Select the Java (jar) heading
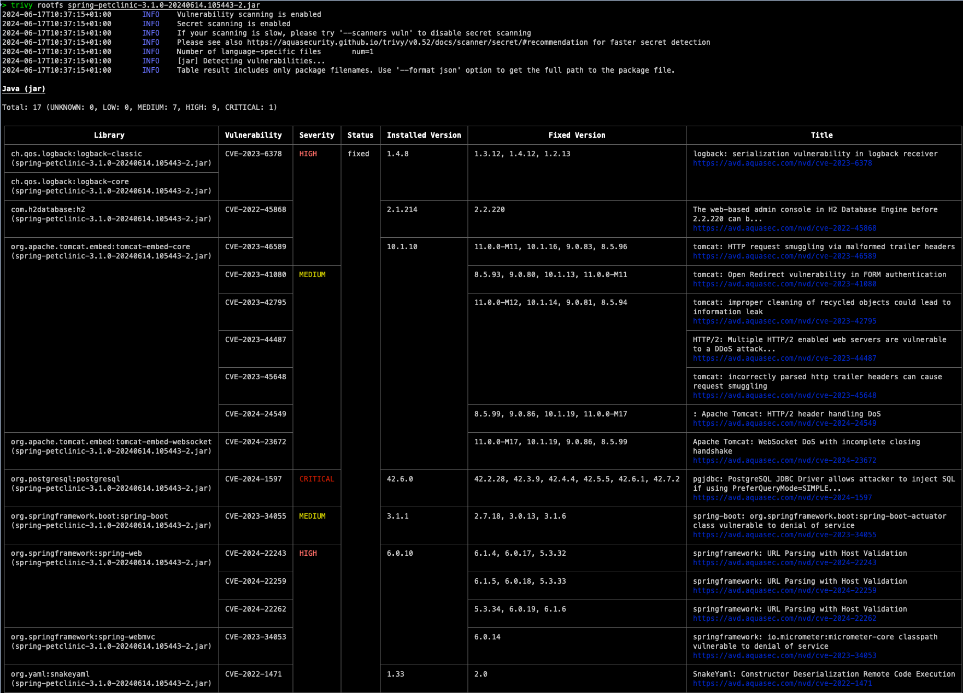963x693 pixels. point(24,89)
